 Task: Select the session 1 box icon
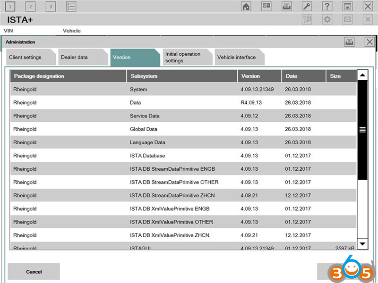click(x=10, y=6)
